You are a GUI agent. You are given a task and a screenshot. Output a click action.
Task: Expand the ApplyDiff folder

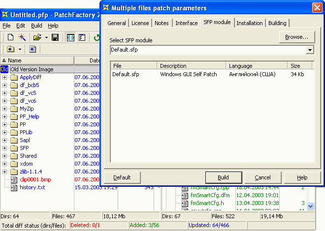pos(5,77)
